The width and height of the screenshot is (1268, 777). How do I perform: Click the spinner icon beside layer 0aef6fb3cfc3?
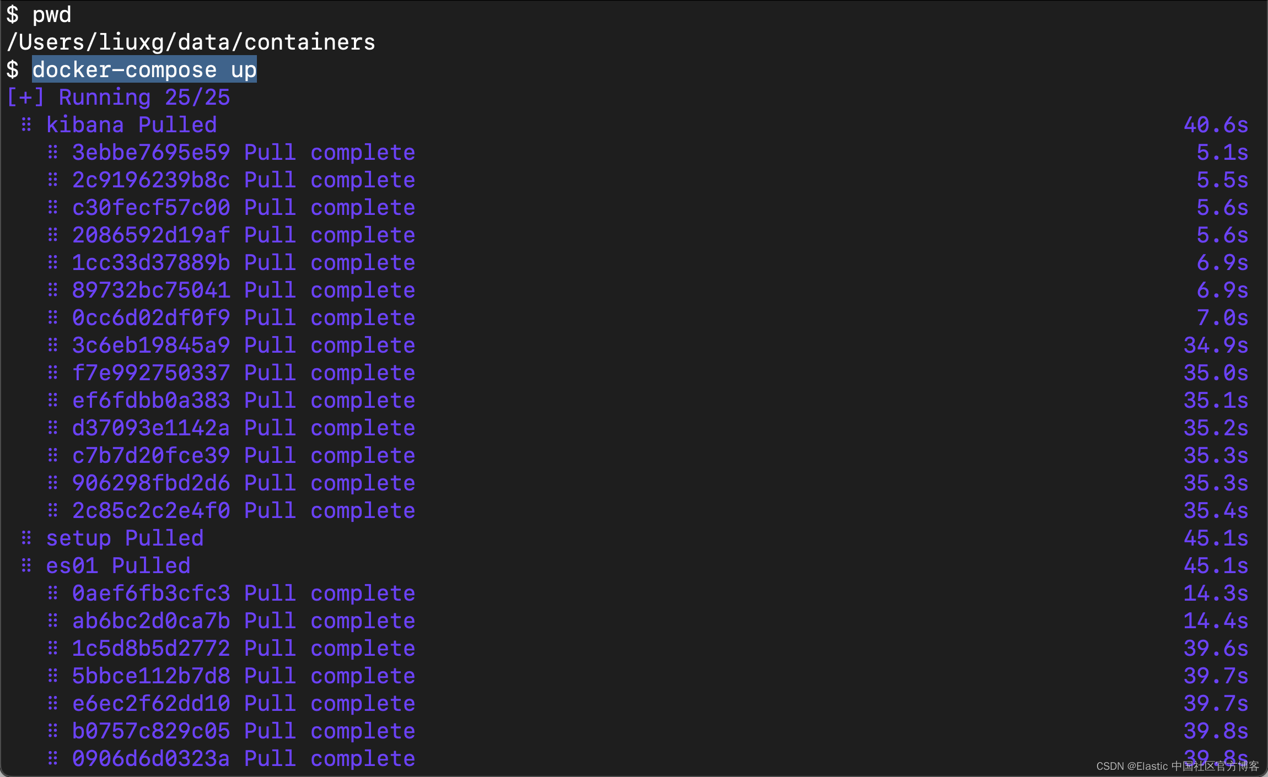pos(53,593)
